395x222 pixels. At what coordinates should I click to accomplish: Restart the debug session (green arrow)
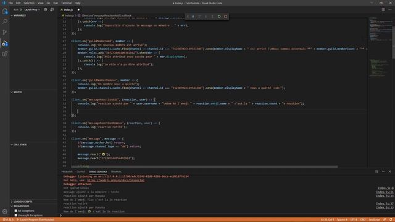point(219,17)
